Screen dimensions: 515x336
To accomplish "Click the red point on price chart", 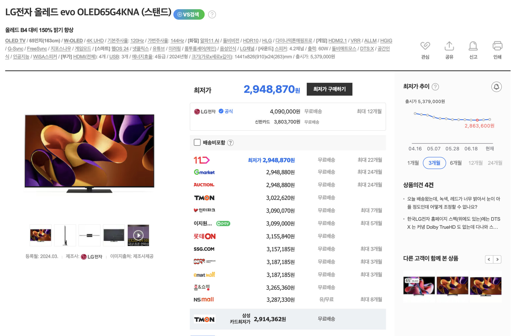I will [x=477, y=120].
